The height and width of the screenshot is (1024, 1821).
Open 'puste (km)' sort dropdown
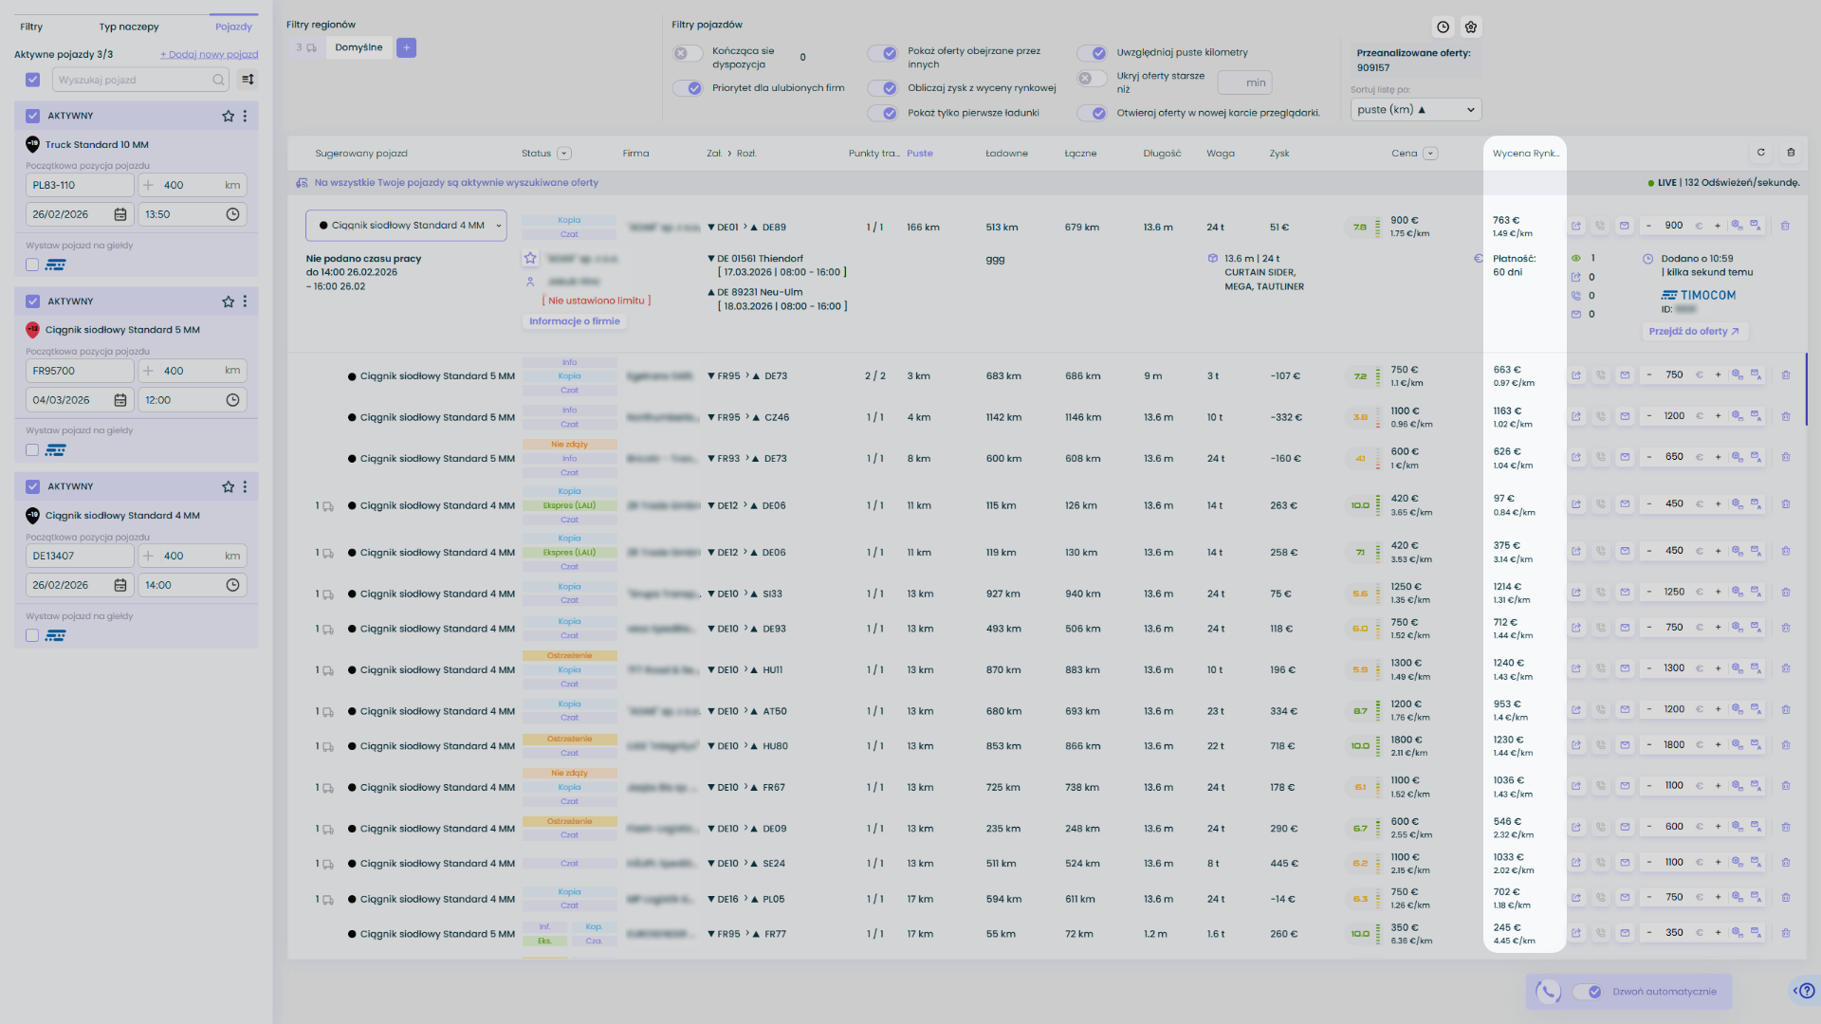[1415, 110]
